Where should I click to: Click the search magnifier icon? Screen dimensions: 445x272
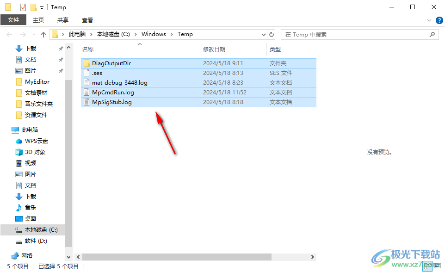click(432, 35)
